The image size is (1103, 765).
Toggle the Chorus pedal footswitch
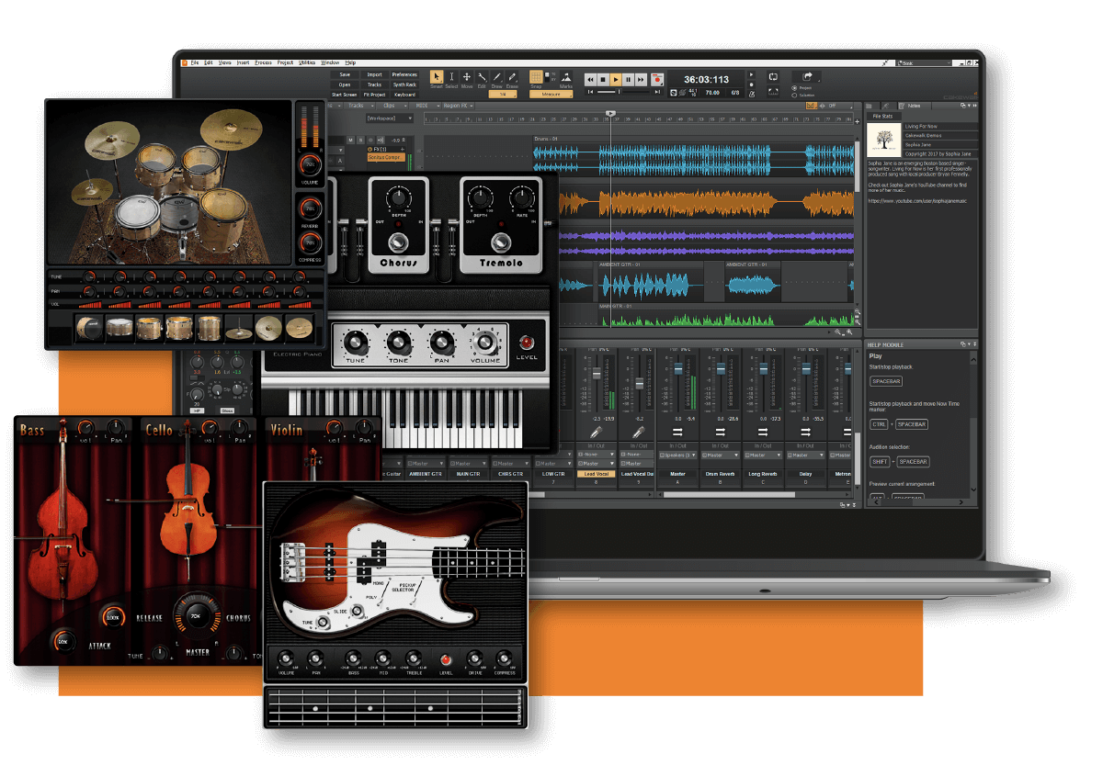click(398, 242)
